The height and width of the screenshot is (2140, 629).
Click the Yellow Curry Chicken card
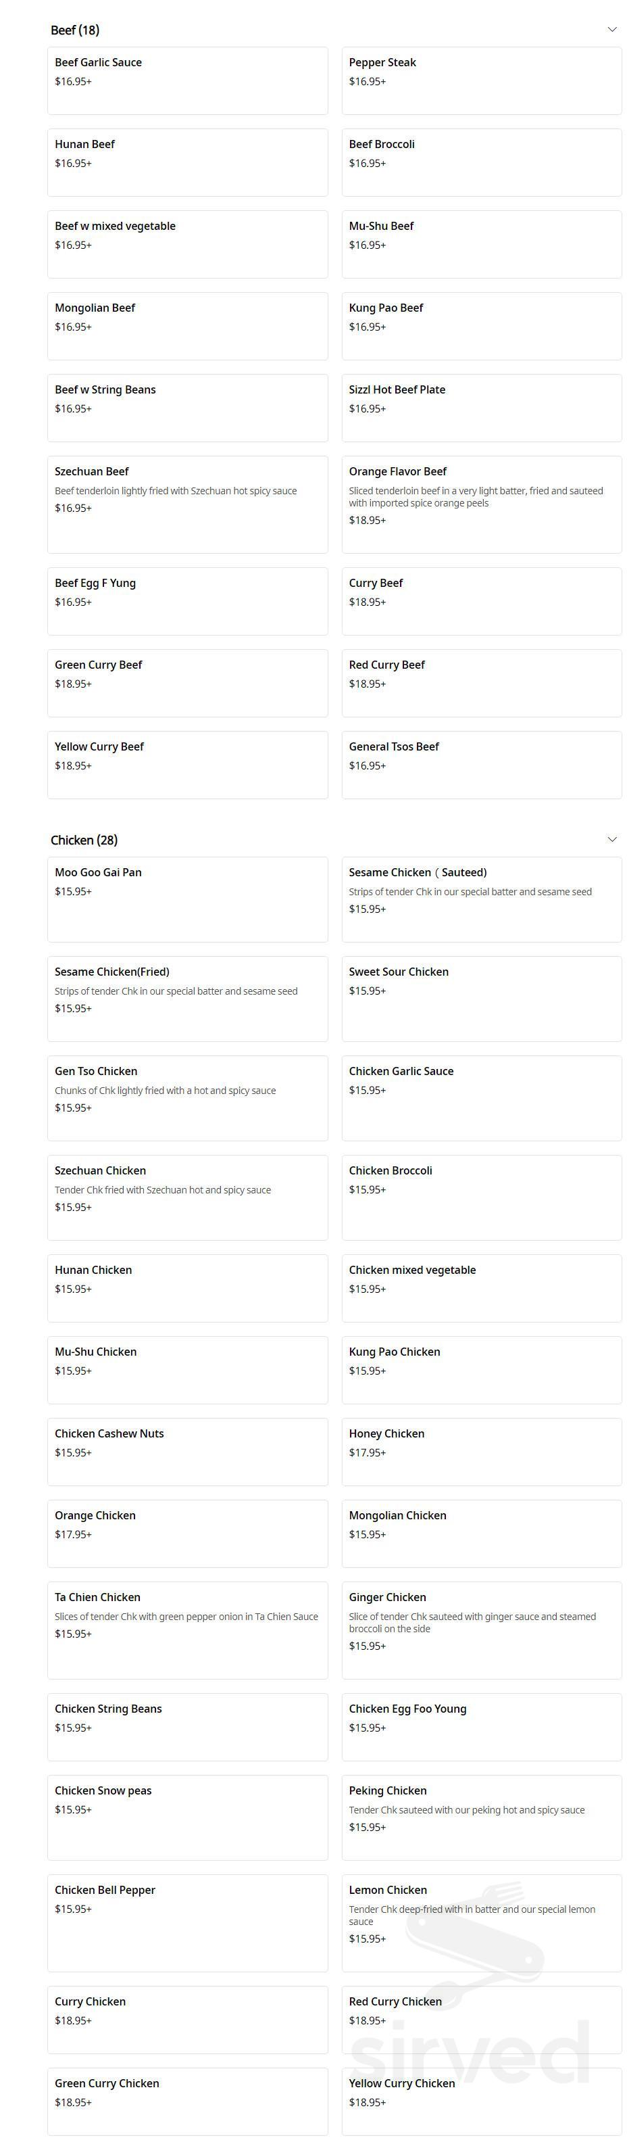481,2103
